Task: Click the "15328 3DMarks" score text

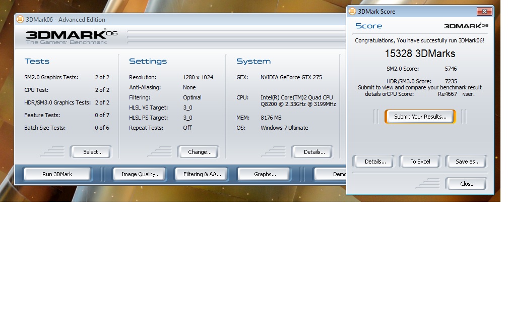Action: [420, 54]
